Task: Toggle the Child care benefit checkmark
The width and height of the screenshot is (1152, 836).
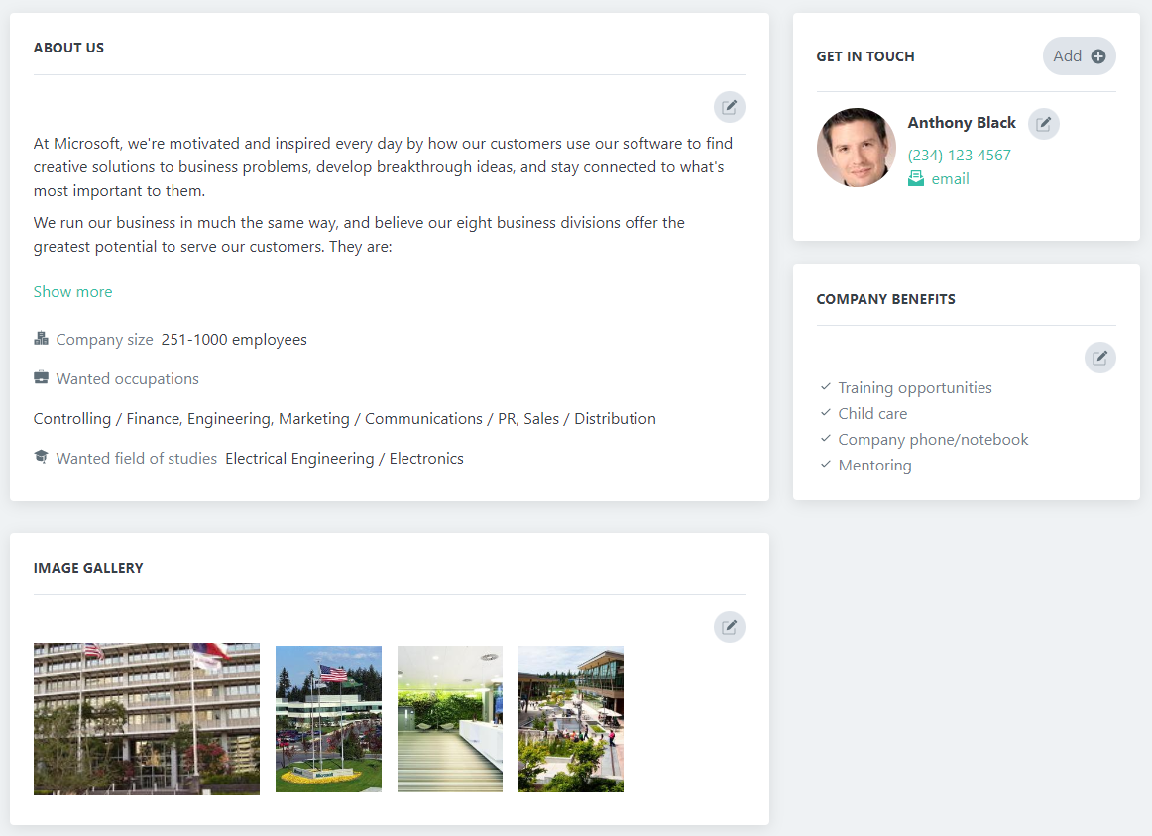Action: pos(824,413)
